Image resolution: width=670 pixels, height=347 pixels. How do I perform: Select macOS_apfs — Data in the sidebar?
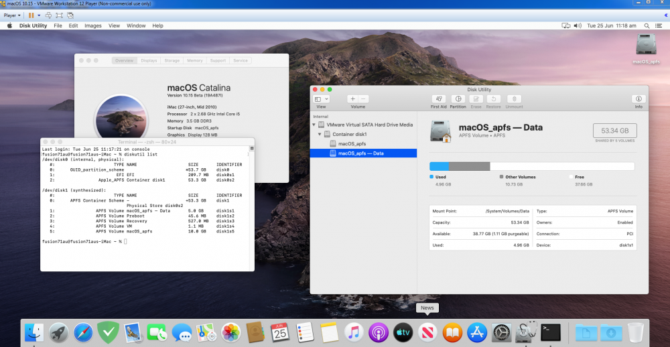tap(363, 153)
